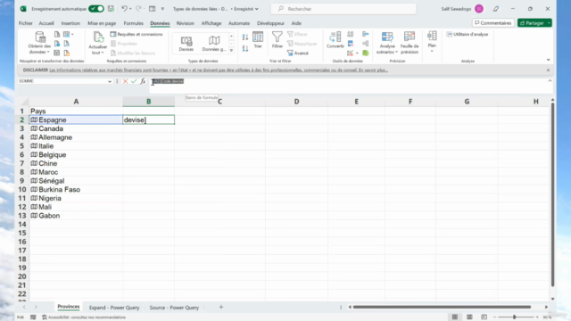
Task: Confirm the formula entry with checkmark
Action: [x=134, y=81]
